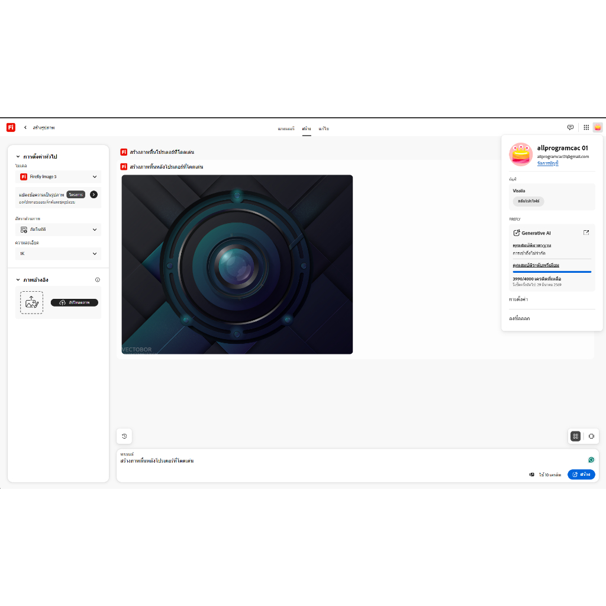Image resolution: width=606 pixels, height=606 pixels.
Task: Click the switch profile pill button
Action: click(528, 201)
